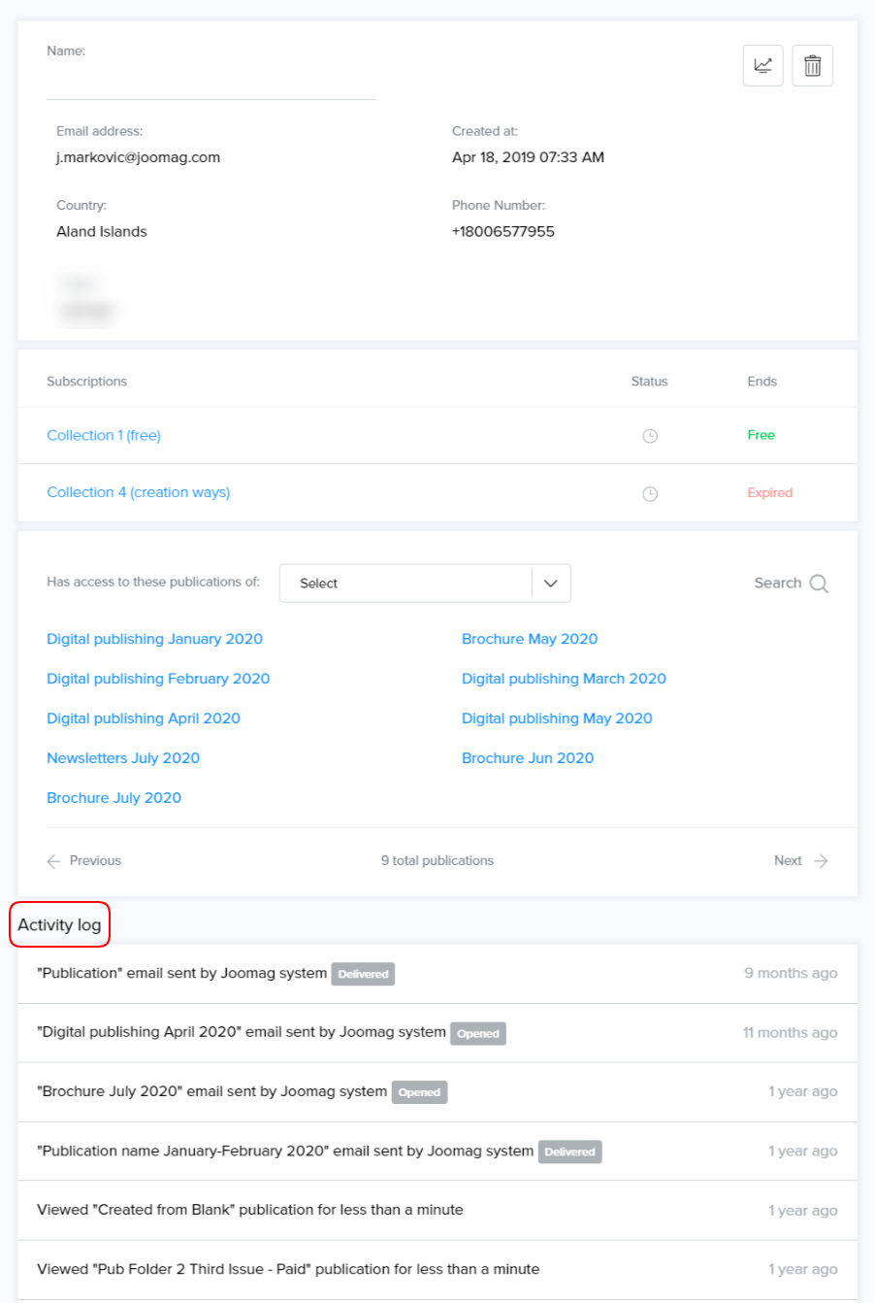
Task: Click Opened badge on Brochure July 2020 entry
Action: (x=419, y=1092)
